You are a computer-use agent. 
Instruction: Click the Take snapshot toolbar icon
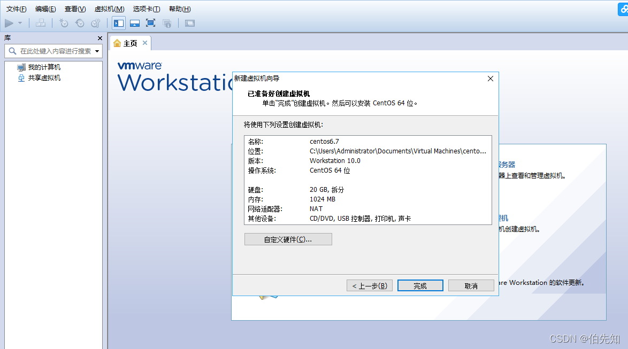pyautogui.click(x=64, y=23)
